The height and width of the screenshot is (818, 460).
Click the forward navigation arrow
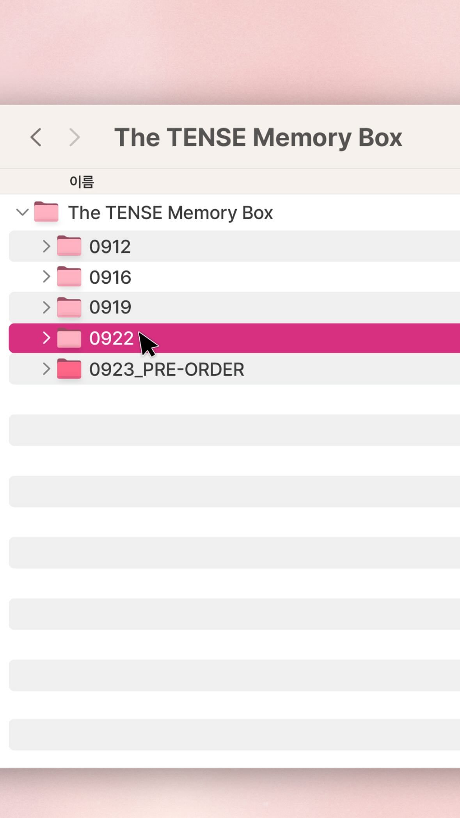pyautogui.click(x=74, y=137)
